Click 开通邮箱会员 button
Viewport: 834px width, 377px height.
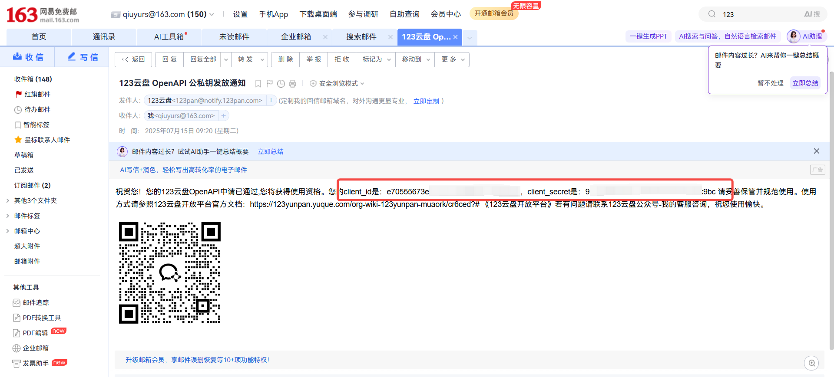[x=494, y=13]
